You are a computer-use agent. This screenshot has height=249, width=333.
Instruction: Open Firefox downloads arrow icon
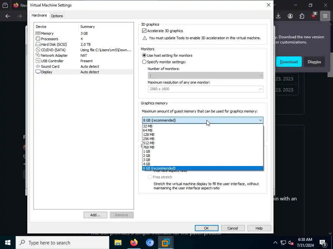point(278,16)
